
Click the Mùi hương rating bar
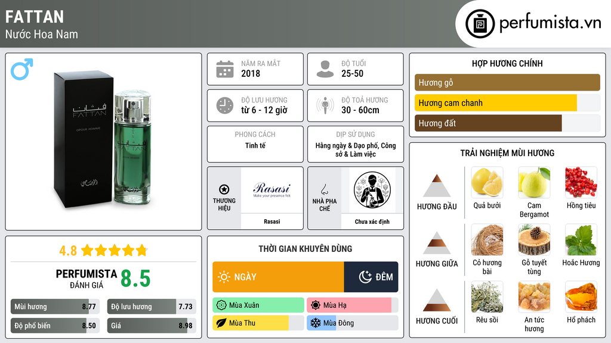coord(55,307)
